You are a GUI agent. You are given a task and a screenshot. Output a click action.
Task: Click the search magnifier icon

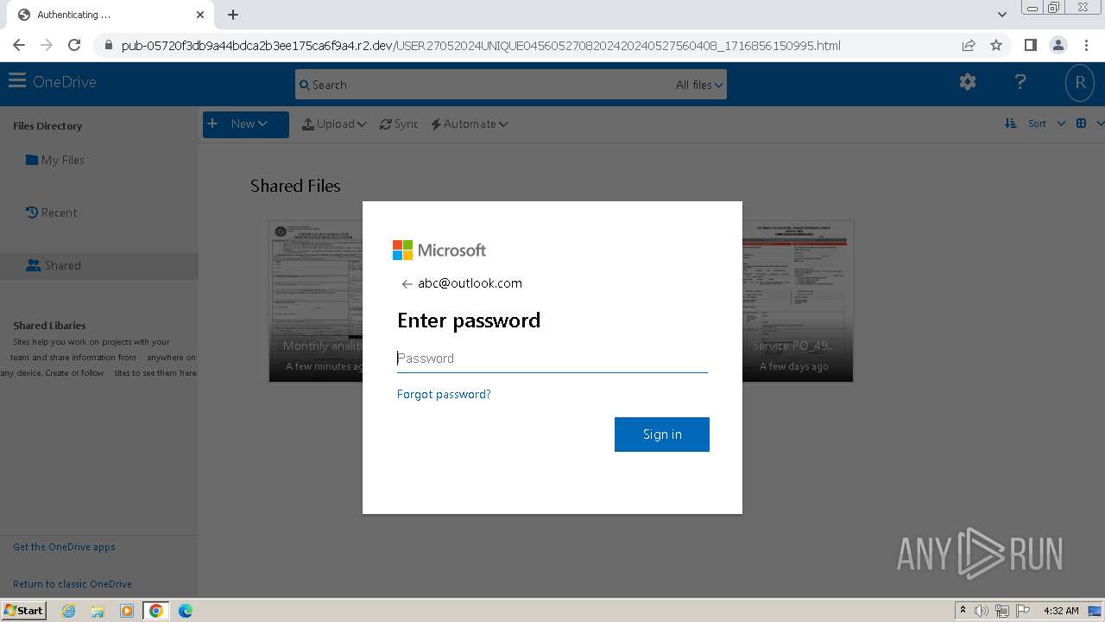pos(304,85)
